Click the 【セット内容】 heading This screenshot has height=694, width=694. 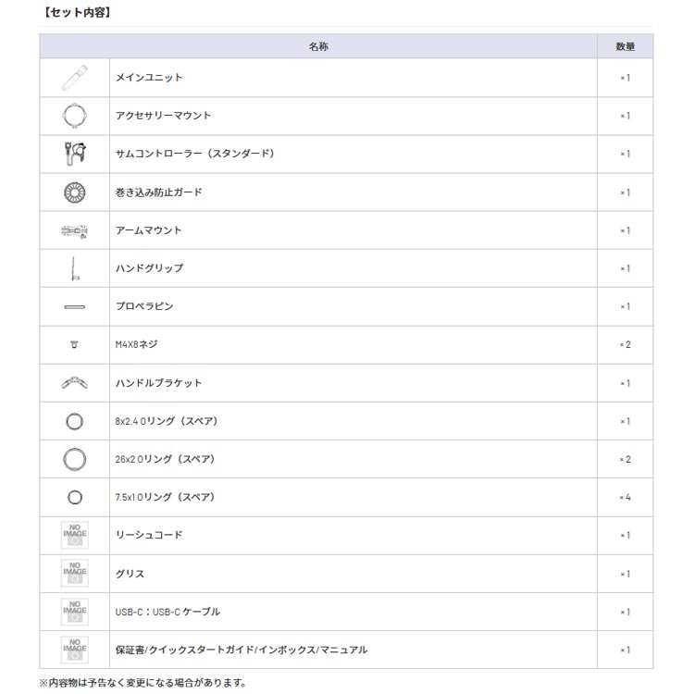(x=76, y=14)
